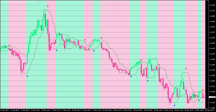216x112 pixels.
Task: Click price scale value 1.11435
Action: click(x=212, y=54)
